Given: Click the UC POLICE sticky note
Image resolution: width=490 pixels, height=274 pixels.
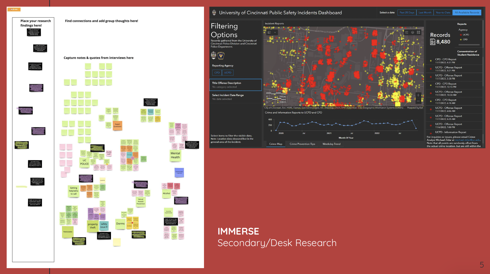Looking at the screenshot, I should [x=84, y=162].
